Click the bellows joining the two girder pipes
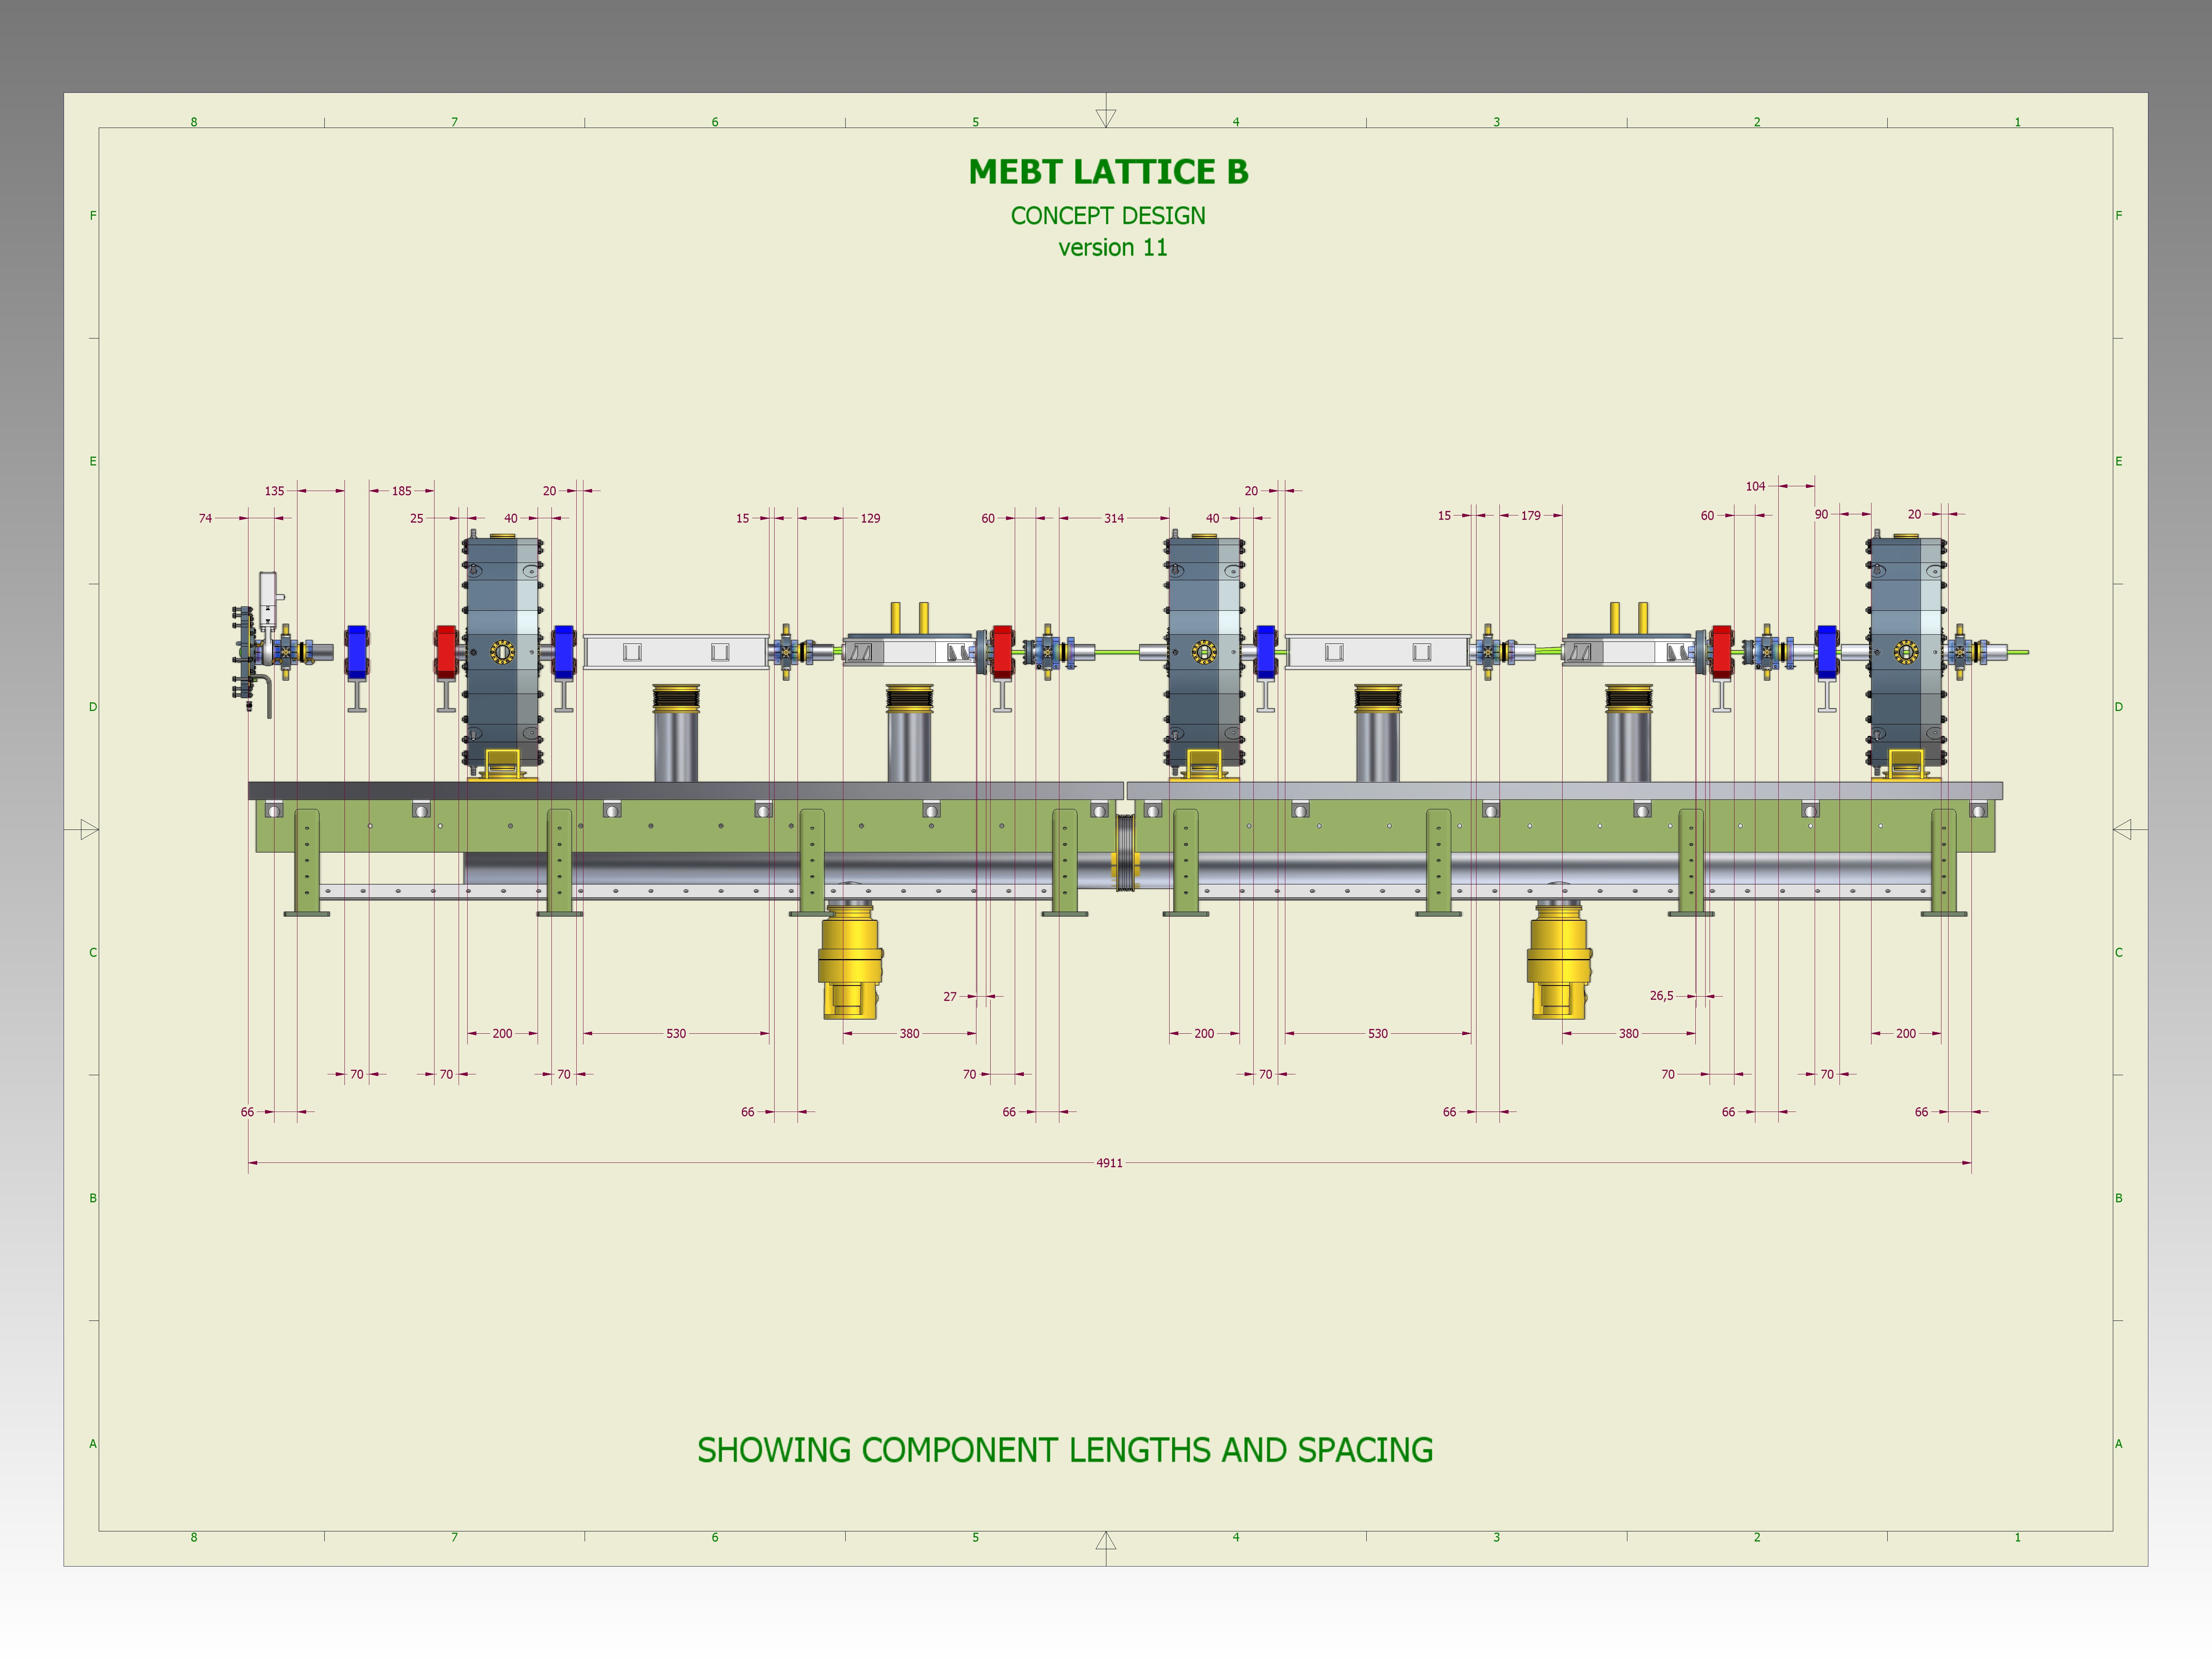This screenshot has height=1659, width=2212. point(1126,852)
